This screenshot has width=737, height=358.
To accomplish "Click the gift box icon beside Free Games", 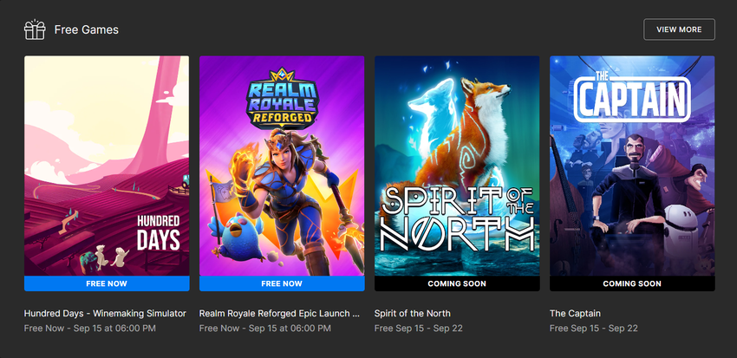I will 35,29.
